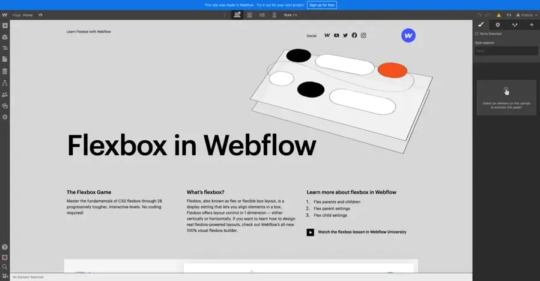The height and width of the screenshot is (281, 540).
Task: Select the Flexbox in Webflow heading
Action: click(x=192, y=146)
